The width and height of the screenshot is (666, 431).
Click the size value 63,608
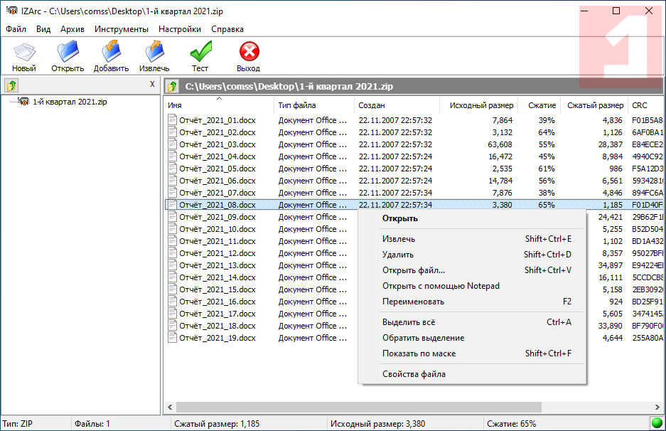click(x=500, y=144)
